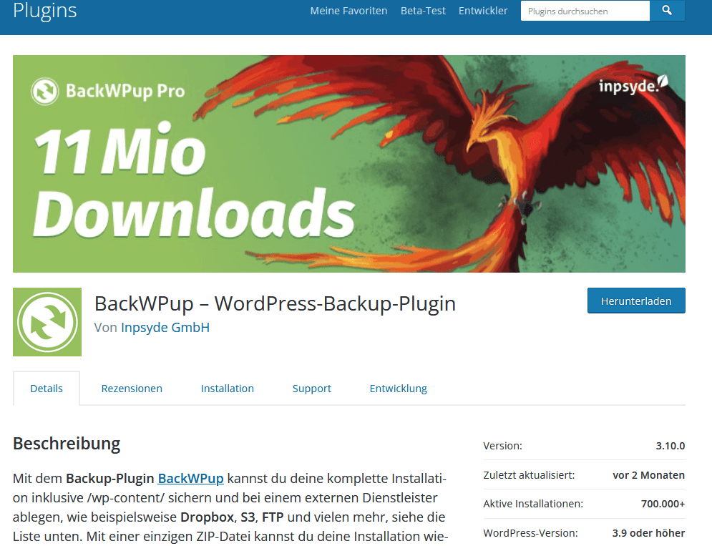This screenshot has width=712, height=546.
Task: Open the Beta-Test header link
Action: click(423, 11)
